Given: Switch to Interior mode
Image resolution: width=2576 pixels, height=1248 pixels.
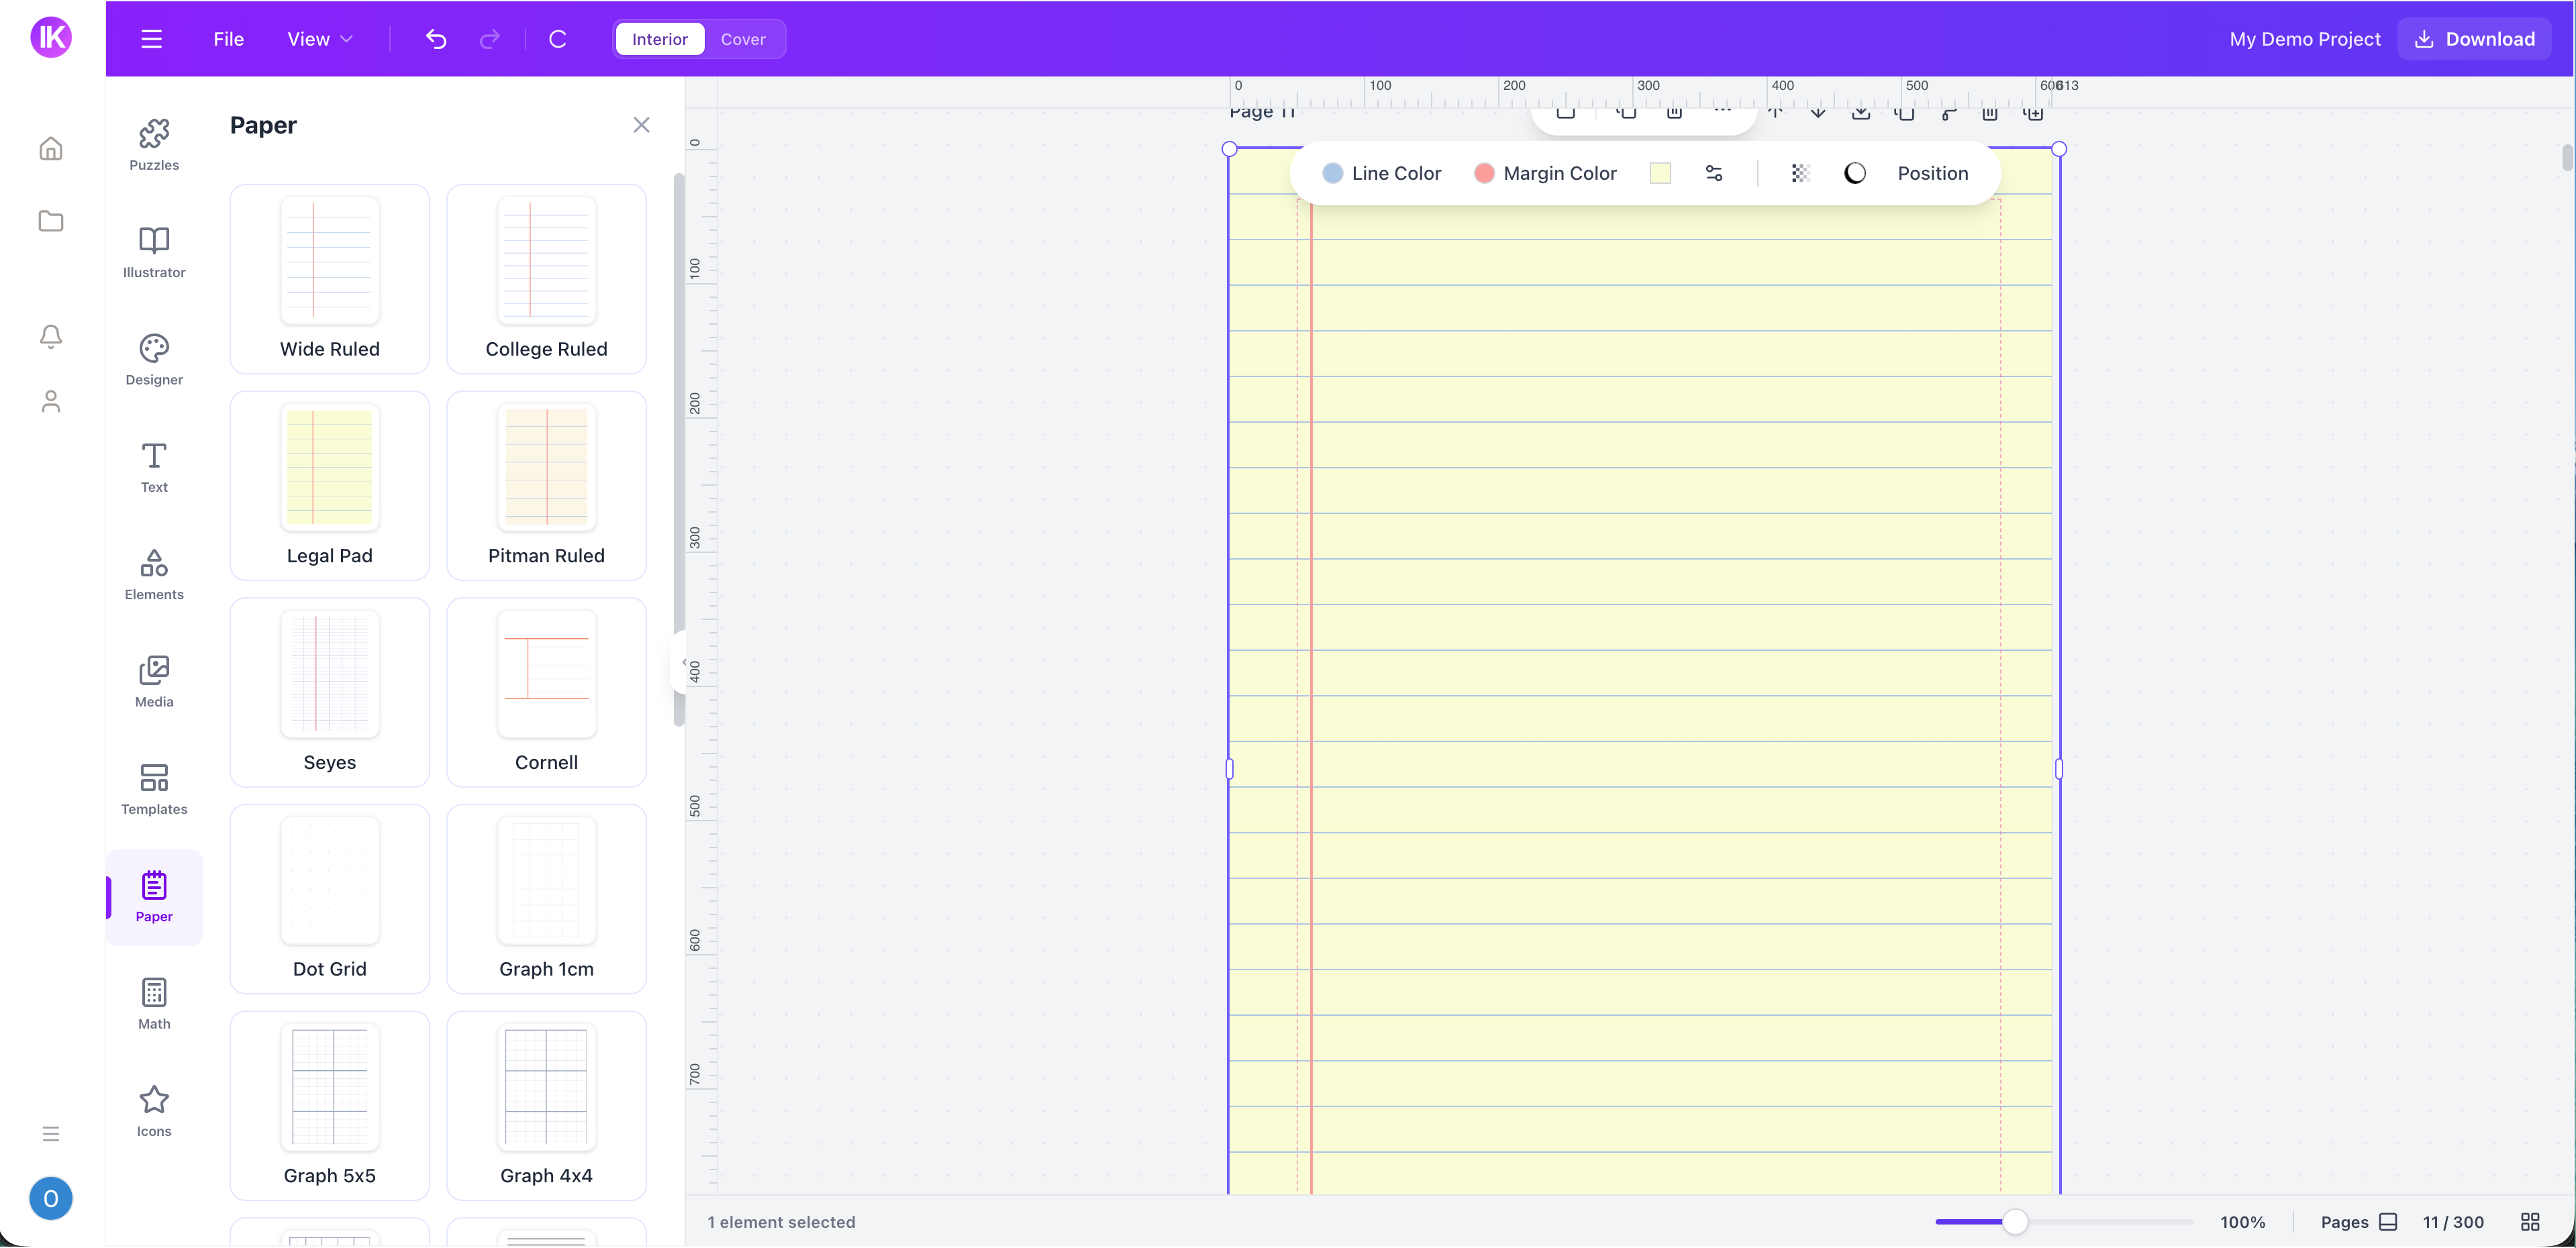Looking at the screenshot, I should [659, 39].
